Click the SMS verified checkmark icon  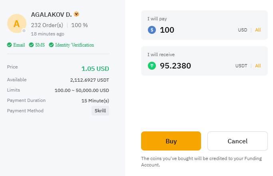(x=31, y=45)
